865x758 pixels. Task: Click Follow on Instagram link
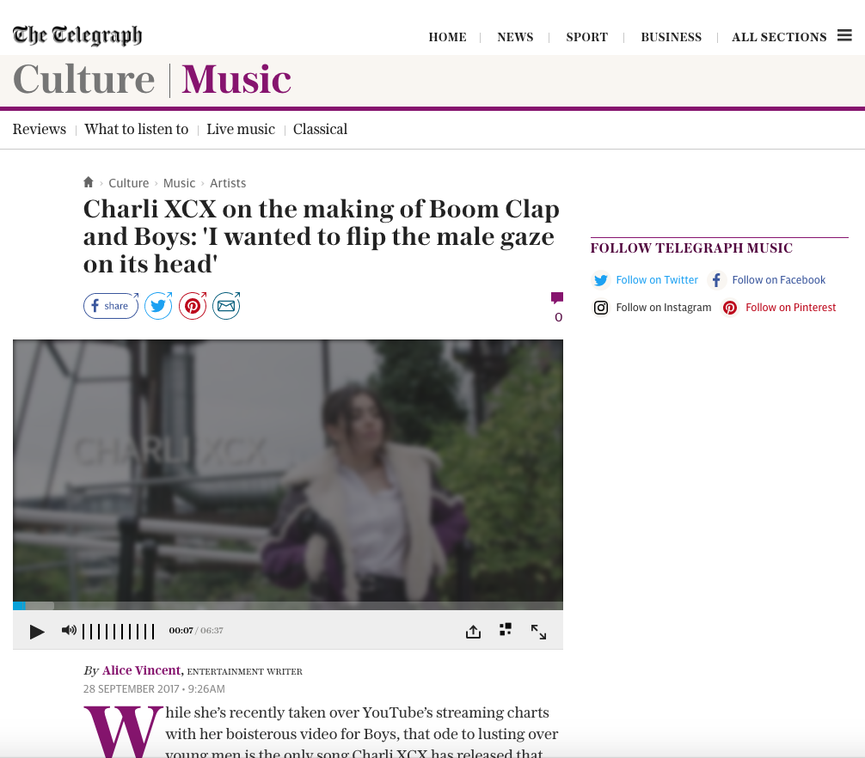pyautogui.click(x=664, y=308)
